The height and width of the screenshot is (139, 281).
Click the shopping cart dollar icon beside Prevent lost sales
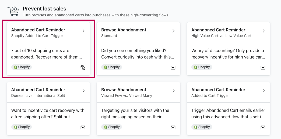click(x=13, y=11)
